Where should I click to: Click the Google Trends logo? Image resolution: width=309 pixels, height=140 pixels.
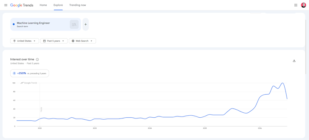pyautogui.click(x=22, y=5)
